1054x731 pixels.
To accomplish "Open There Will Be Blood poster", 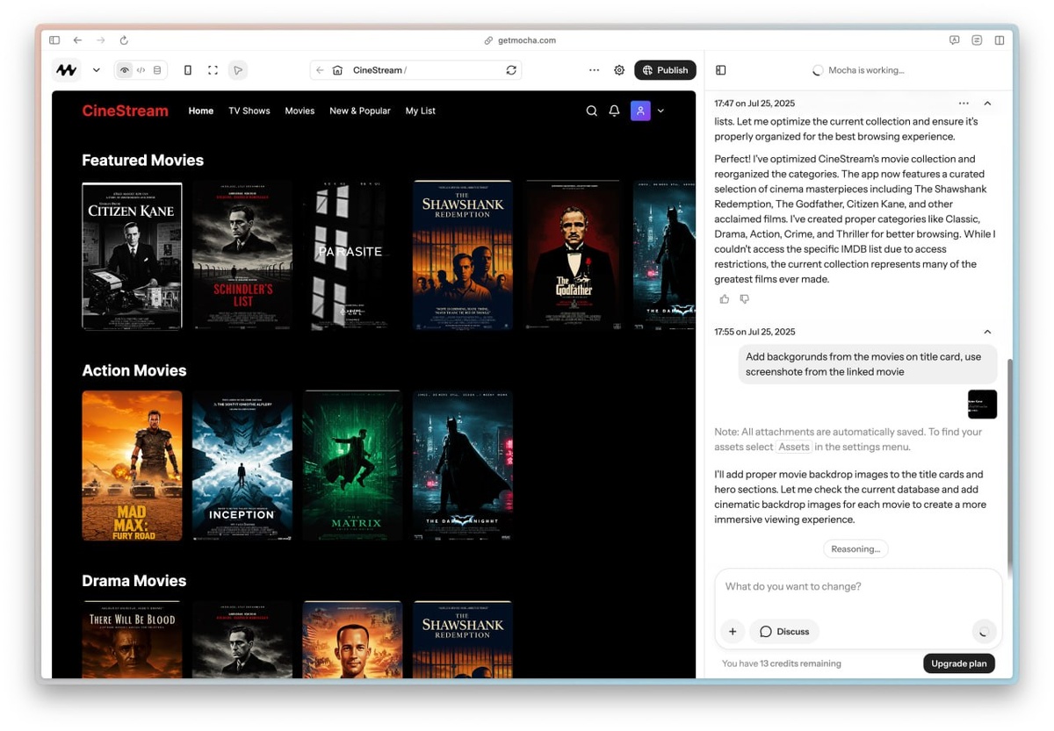I will point(132,640).
